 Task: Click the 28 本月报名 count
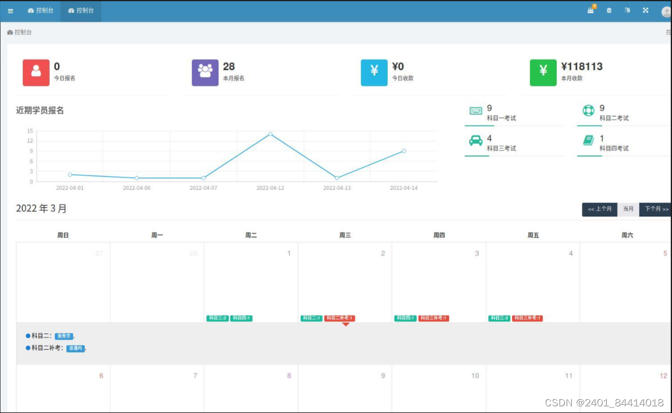coord(229,66)
